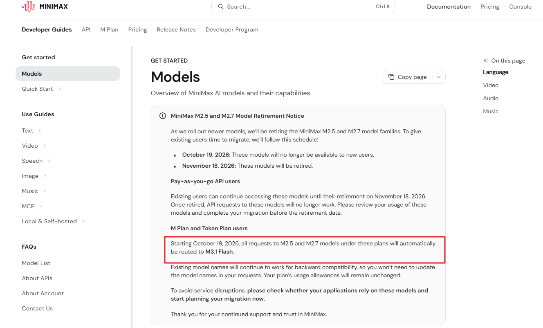The image size is (543, 328).
Task: Expand the Video guide chevron
Action: (x=45, y=146)
